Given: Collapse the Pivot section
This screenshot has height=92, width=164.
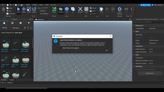Looking at the screenshot, I should click(134, 55).
